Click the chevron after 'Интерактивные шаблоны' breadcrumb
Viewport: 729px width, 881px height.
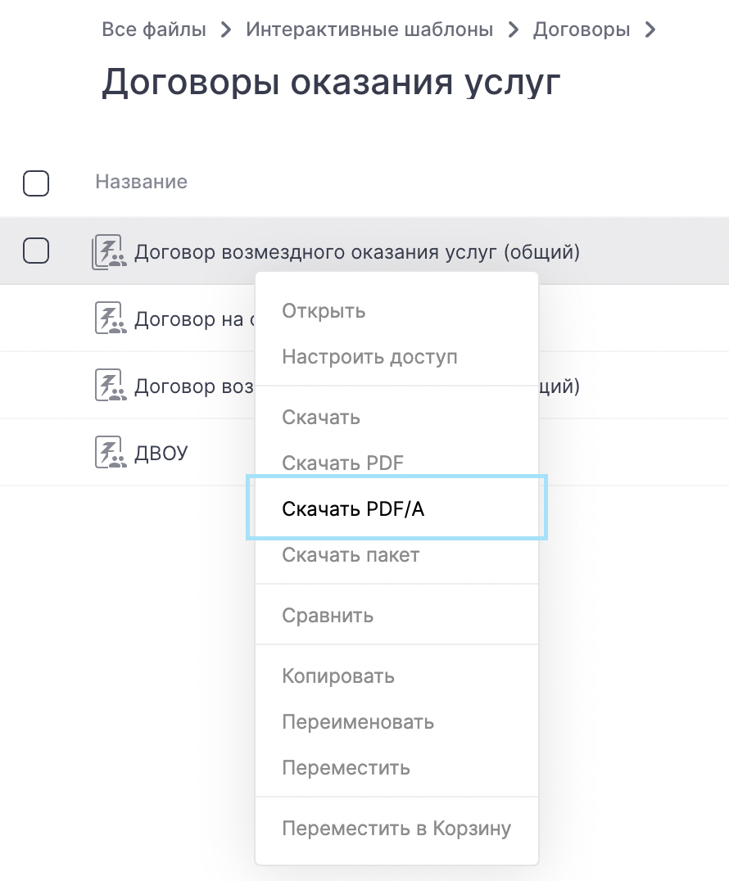point(514,31)
